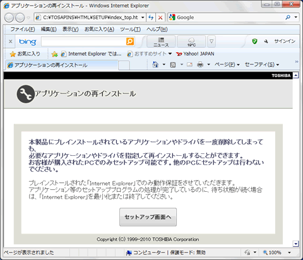303x260 pixels.
Task: Click the Bing search magnifier icon
Action: point(130,42)
